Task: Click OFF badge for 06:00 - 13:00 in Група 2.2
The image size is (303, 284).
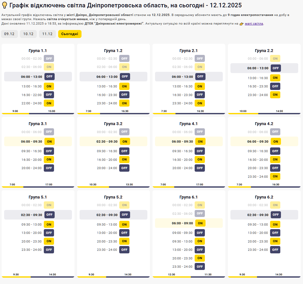Action: click(x=276, y=68)
